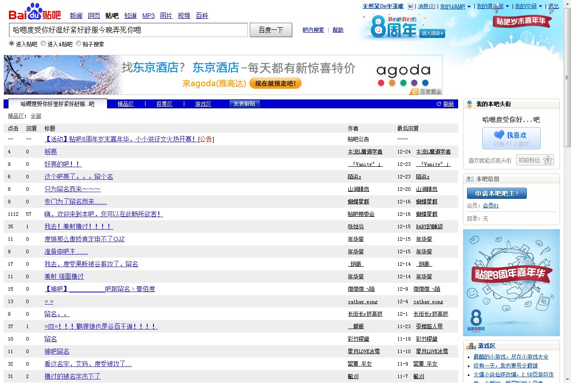
Task: Click the Baidu Tieba logo
Action: (x=35, y=12)
